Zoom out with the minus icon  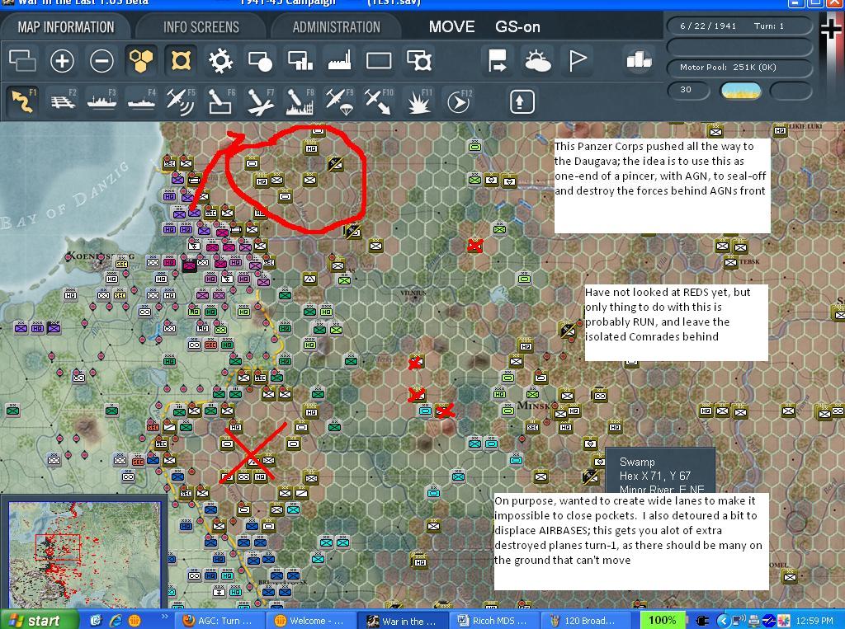pyautogui.click(x=101, y=60)
